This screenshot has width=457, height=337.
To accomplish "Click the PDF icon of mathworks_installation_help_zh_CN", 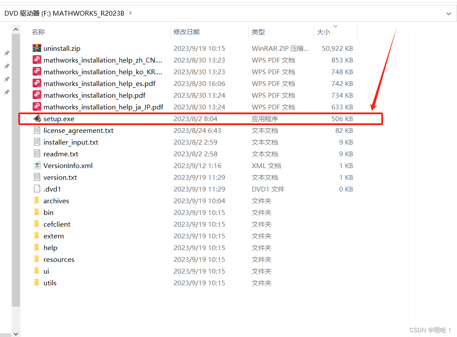I will point(37,59).
